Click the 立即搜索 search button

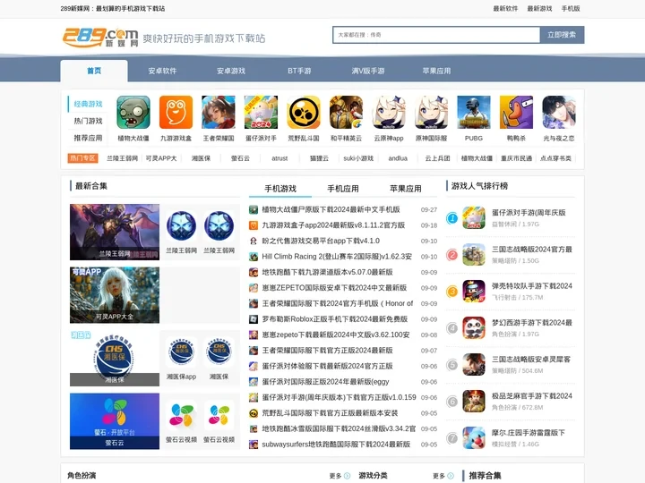(x=562, y=35)
